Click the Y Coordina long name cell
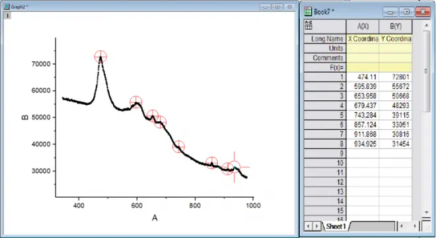Image resolution: width=436 pixels, height=238 pixels. coord(396,38)
